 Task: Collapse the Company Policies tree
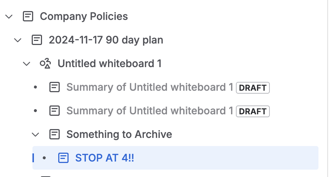click(x=9, y=17)
